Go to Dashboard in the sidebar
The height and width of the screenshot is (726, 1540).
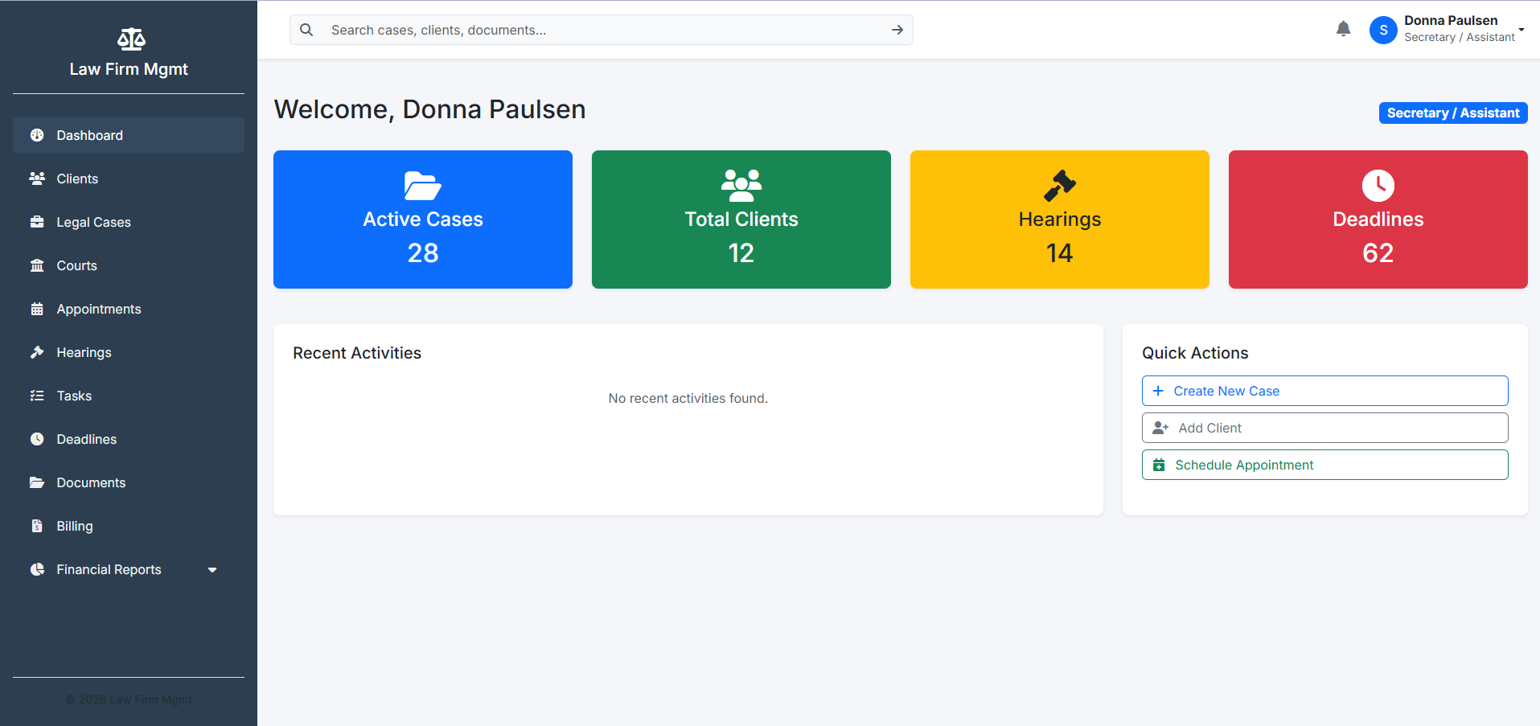(129, 135)
